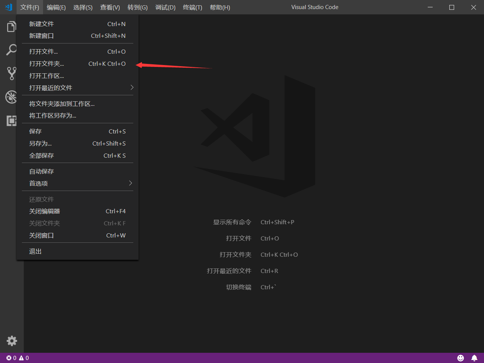Open the 帮助(H) help menu
484x363 pixels.
point(220,8)
